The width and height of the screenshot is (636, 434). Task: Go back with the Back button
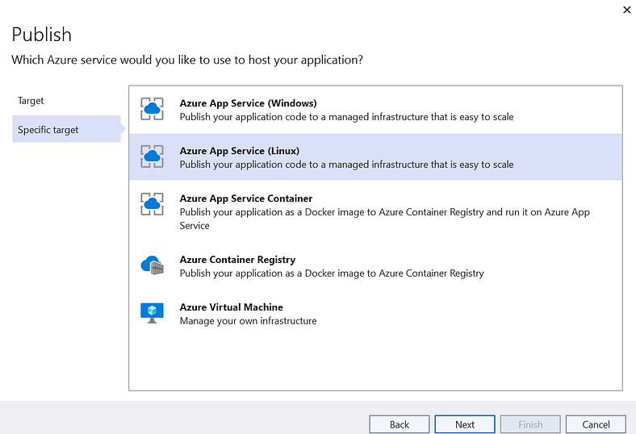coord(400,424)
